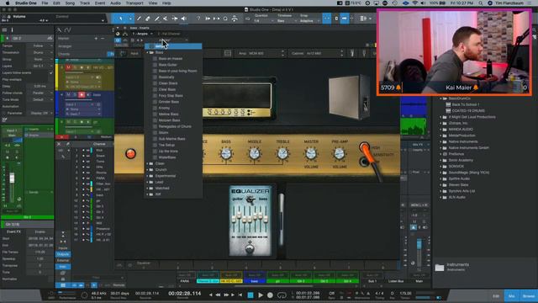Screen dimensions: 538x303
Task: Click the Stop button in the transport
Action: point(251,295)
